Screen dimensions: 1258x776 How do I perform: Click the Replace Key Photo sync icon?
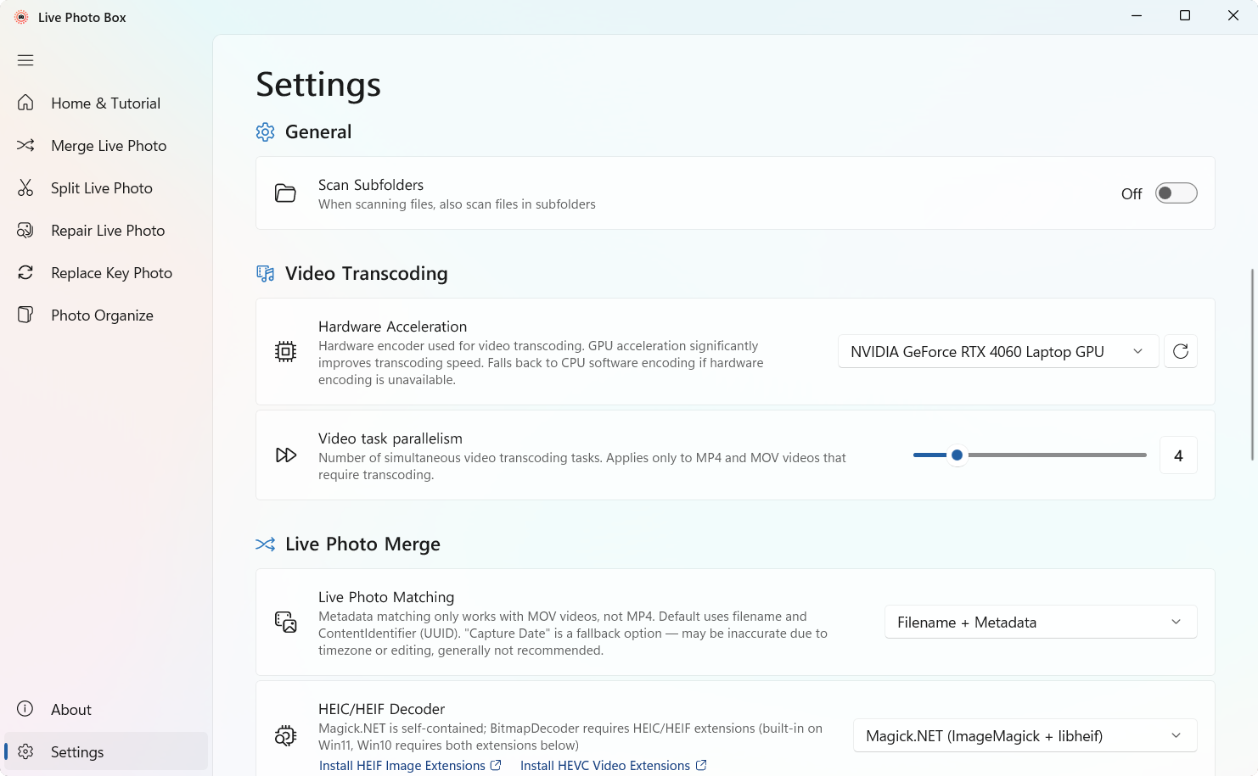(25, 272)
